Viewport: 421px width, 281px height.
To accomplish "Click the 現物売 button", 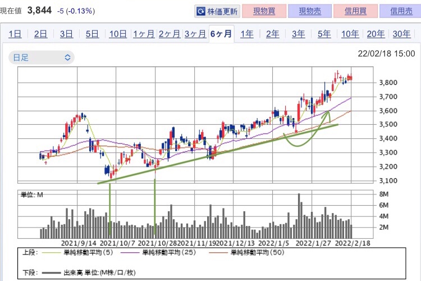I will point(310,11).
